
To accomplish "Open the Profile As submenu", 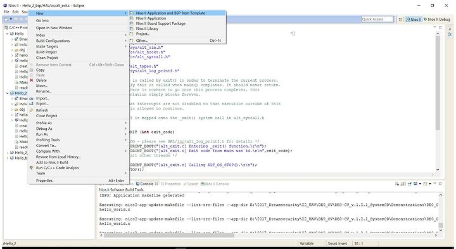I will (x=79, y=123).
